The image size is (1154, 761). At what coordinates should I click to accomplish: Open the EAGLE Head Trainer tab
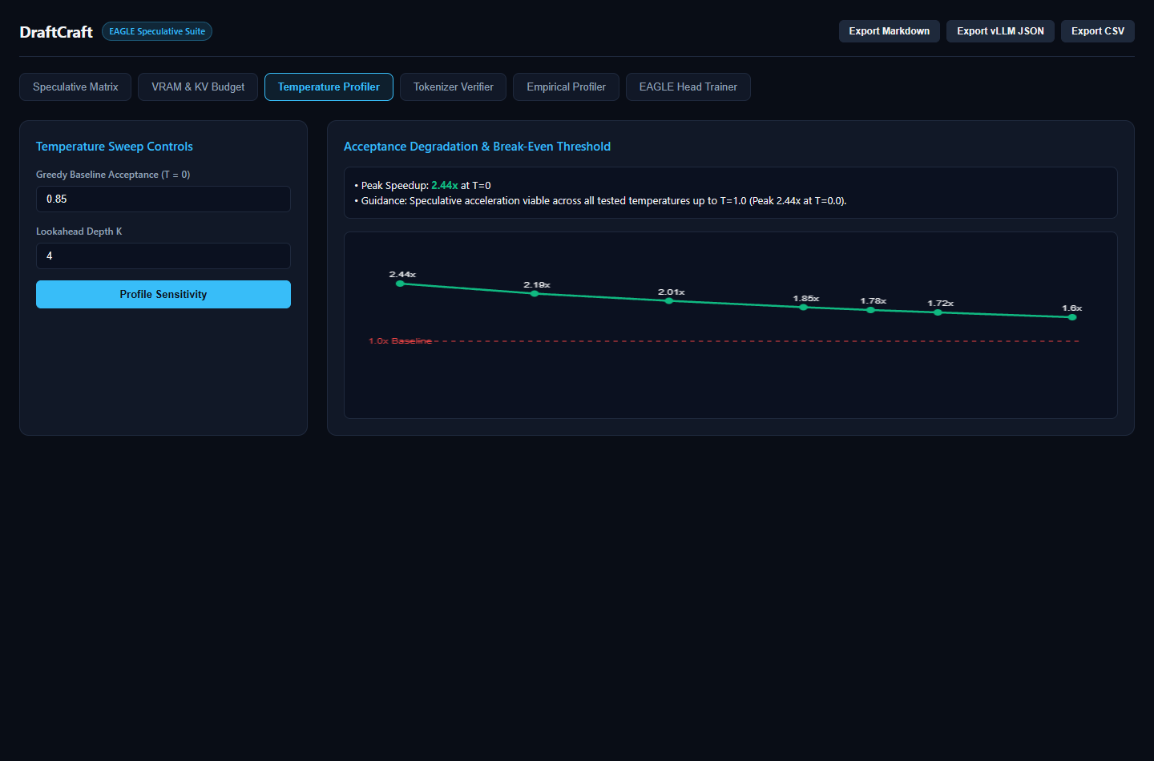[688, 87]
